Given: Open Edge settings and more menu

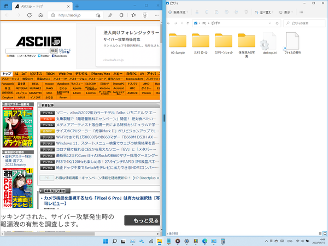Looking at the screenshot, I should (157, 15).
